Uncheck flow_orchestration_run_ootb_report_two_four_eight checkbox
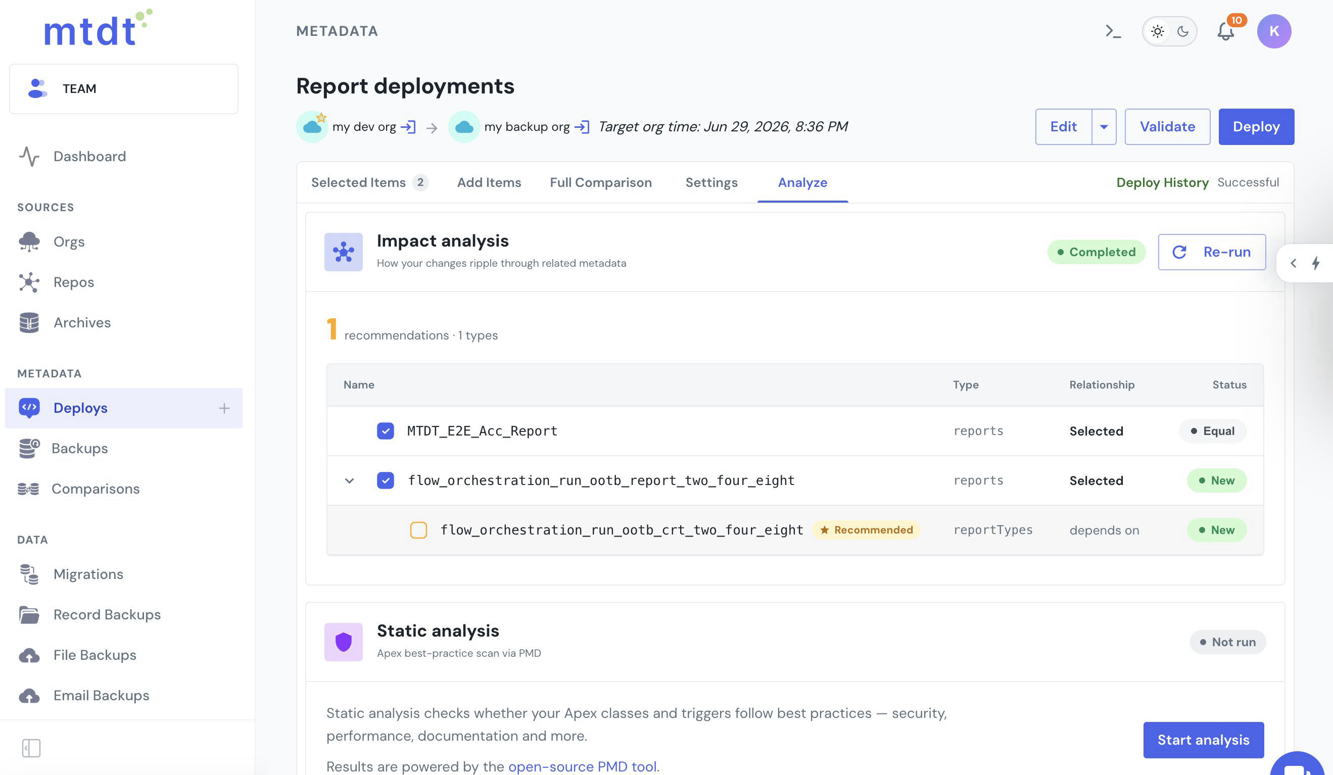 (x=385, y=480)
